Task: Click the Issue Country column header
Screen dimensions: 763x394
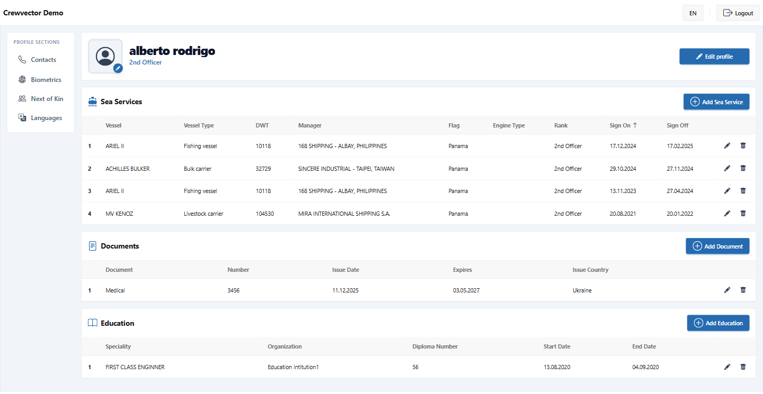Action: (590, 270)
